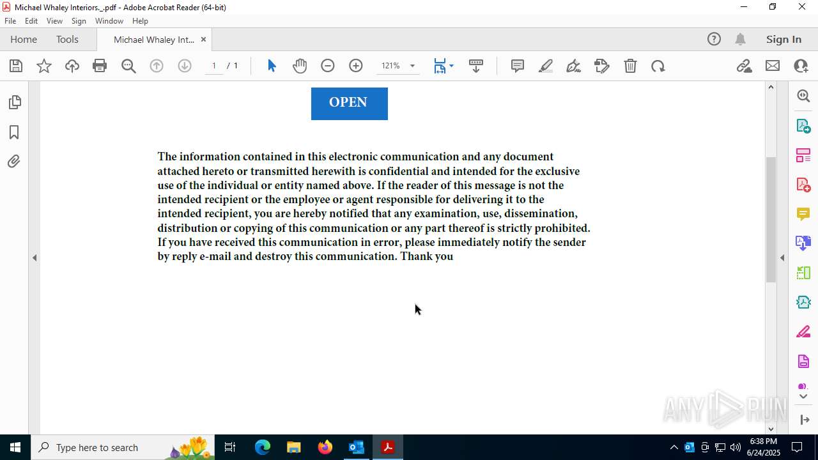Screen dimensions: 818x460
Task: Open the teal tool icon in right pane
Action: pyautogui.click(x=803, y=303)
